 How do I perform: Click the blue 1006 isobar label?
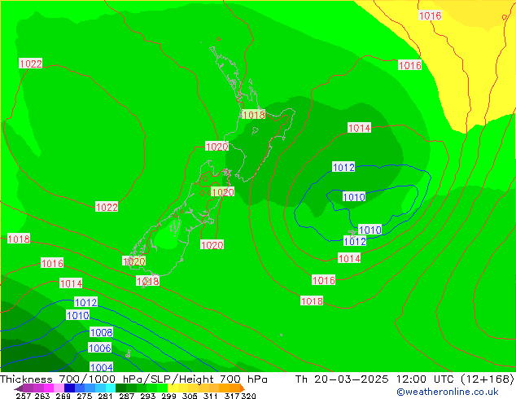[x=100, y=348]
